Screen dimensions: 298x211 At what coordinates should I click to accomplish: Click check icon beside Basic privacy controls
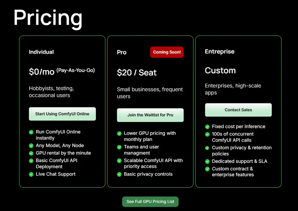click(119, 174)
